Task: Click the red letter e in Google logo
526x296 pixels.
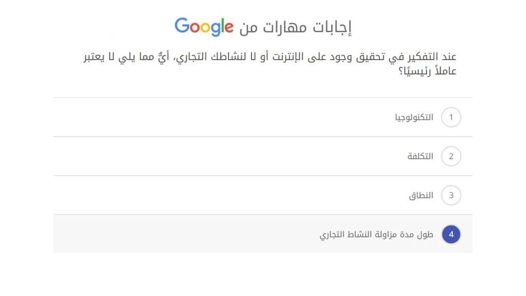Action: pos(230,27)
